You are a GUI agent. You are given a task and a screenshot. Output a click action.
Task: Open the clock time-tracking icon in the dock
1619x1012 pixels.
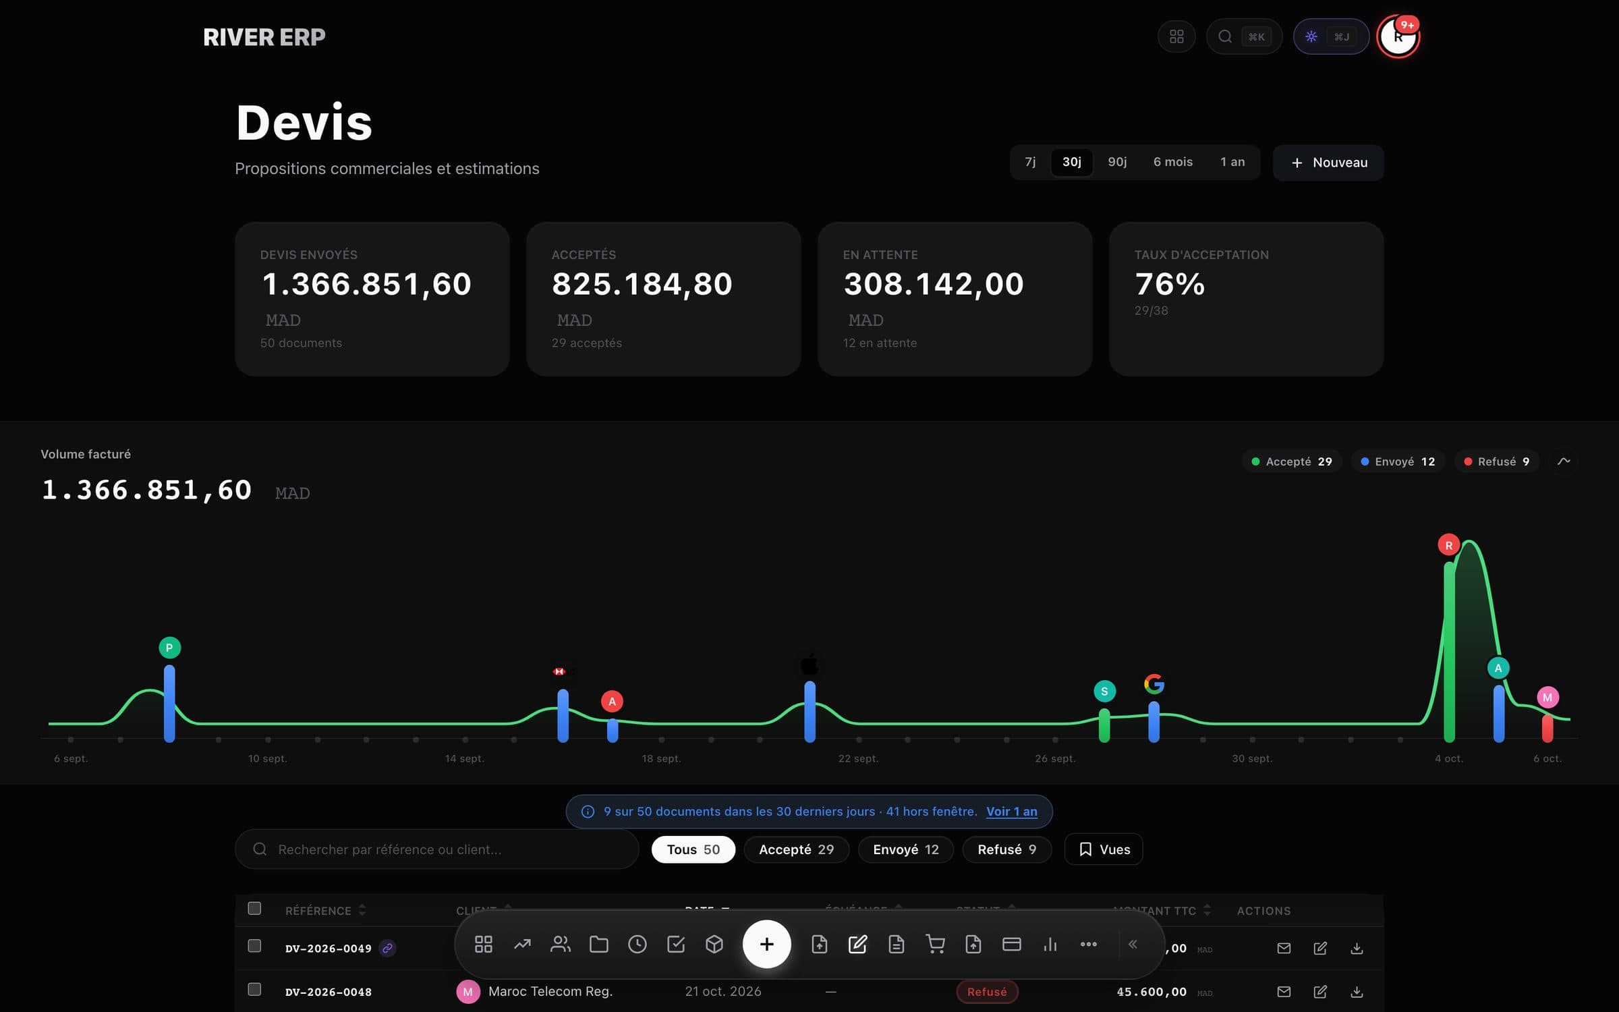pyautogui.click(x=637, y=944)
